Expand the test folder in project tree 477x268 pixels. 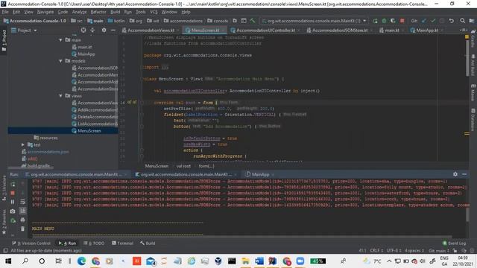(x=23, y=144)
